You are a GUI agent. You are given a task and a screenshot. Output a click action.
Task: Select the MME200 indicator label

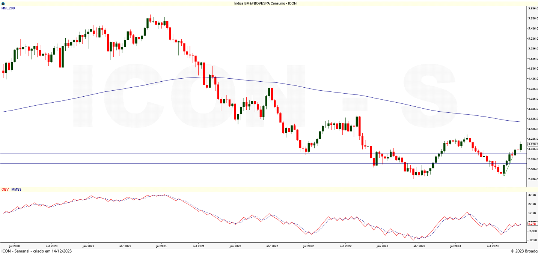[8, 8]
